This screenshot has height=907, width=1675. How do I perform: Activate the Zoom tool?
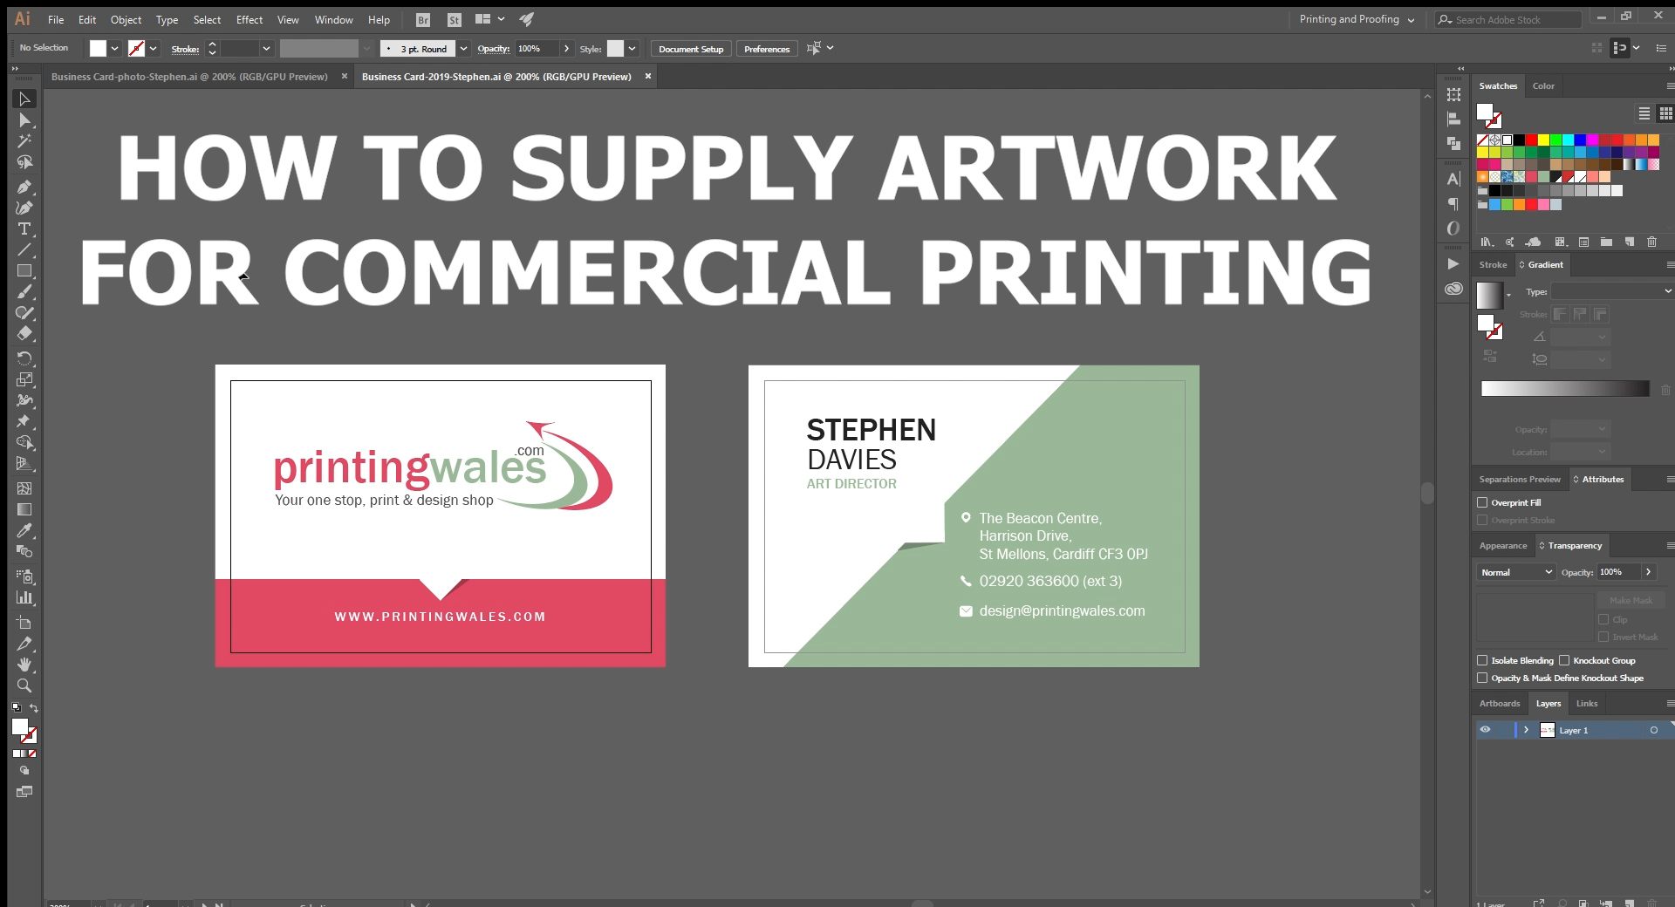(x=24, y=686)
